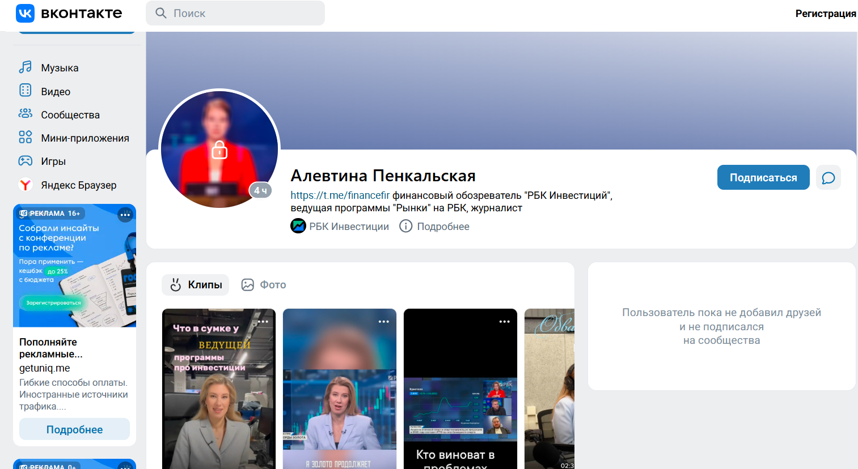
Task: Open menu on 'Кто виноват' clip
Action: [x=505, y=322]
